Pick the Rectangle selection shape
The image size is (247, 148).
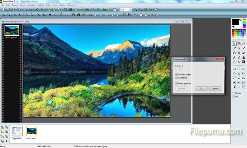(234, 69)
